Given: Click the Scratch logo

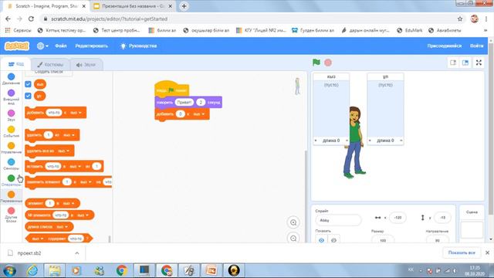Looking at the screenshot, I should [x=17, y=46].
